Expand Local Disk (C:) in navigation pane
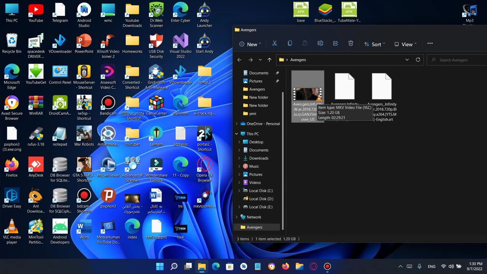487x274 pixels. 239,191
